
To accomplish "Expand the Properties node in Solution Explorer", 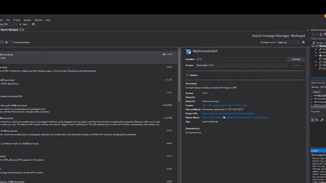I will [x=316, y=49].
